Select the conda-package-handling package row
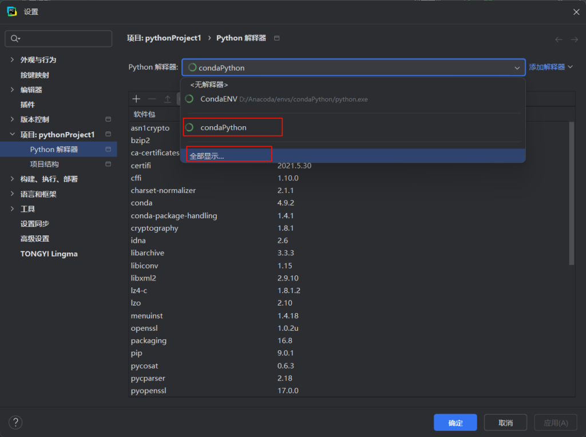586x437 pixels. [x=349, y=216]
